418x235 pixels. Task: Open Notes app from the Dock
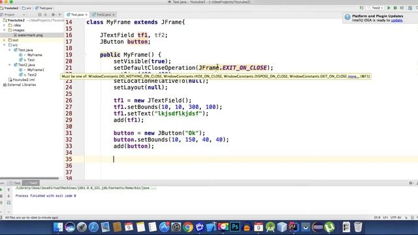click(x=140, y=227)
